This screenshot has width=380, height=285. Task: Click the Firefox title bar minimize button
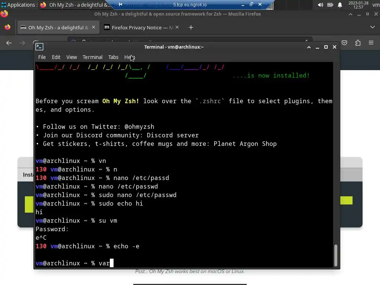point(359,14)
